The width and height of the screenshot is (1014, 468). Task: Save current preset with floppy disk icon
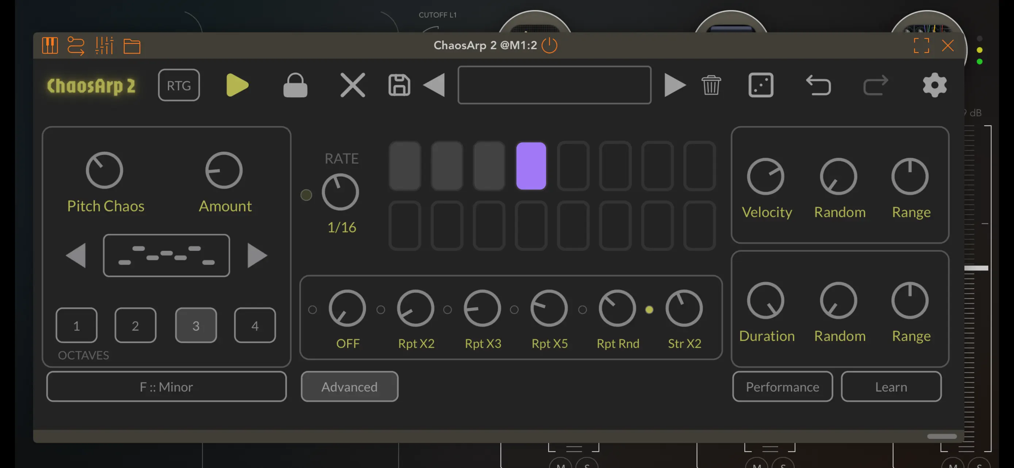[399, 85]
